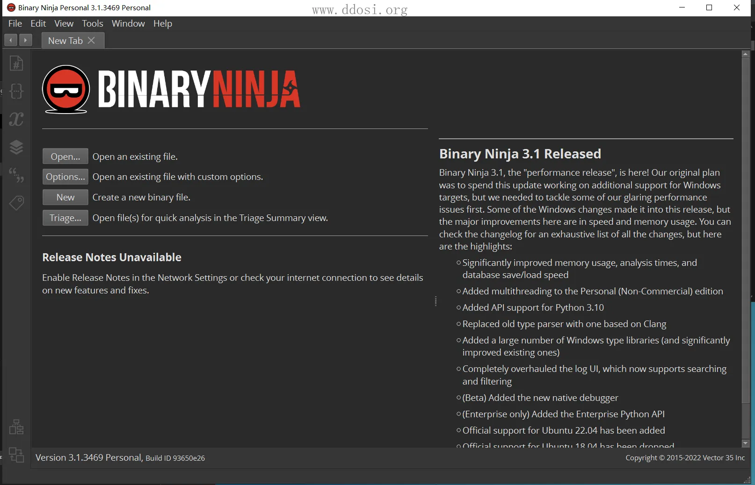755x485 pixels.
Task: Open the Stack layers sidebar icon
Action: point(16,147)
